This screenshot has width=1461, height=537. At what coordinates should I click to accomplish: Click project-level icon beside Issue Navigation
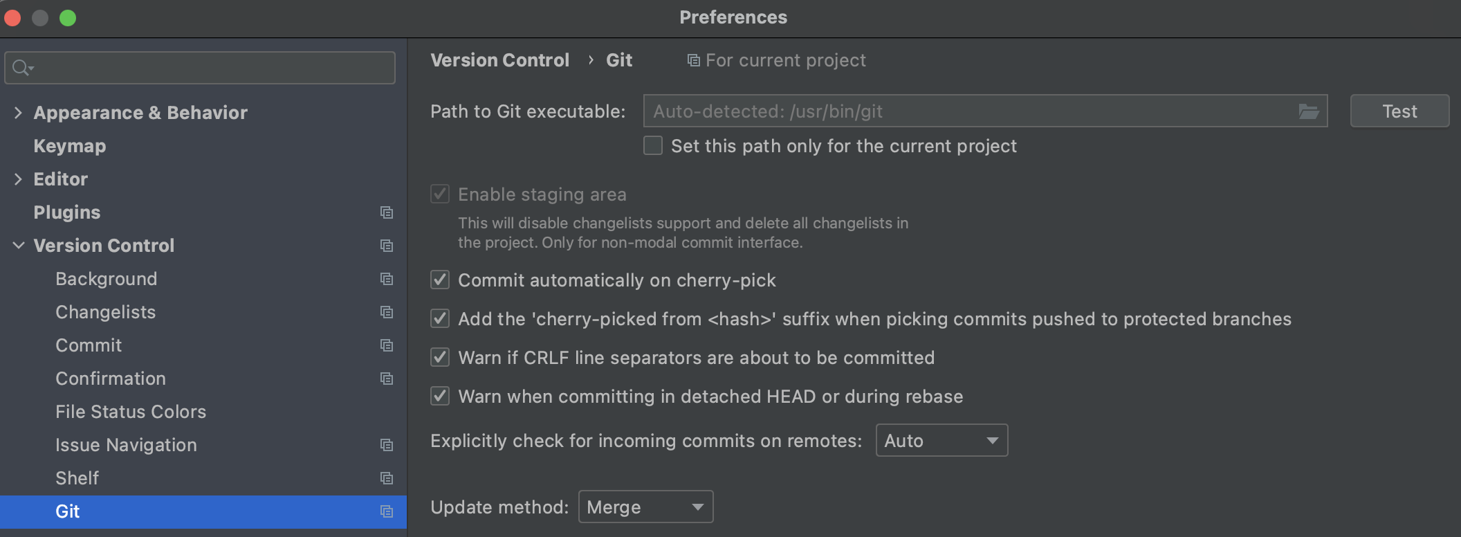387,445
